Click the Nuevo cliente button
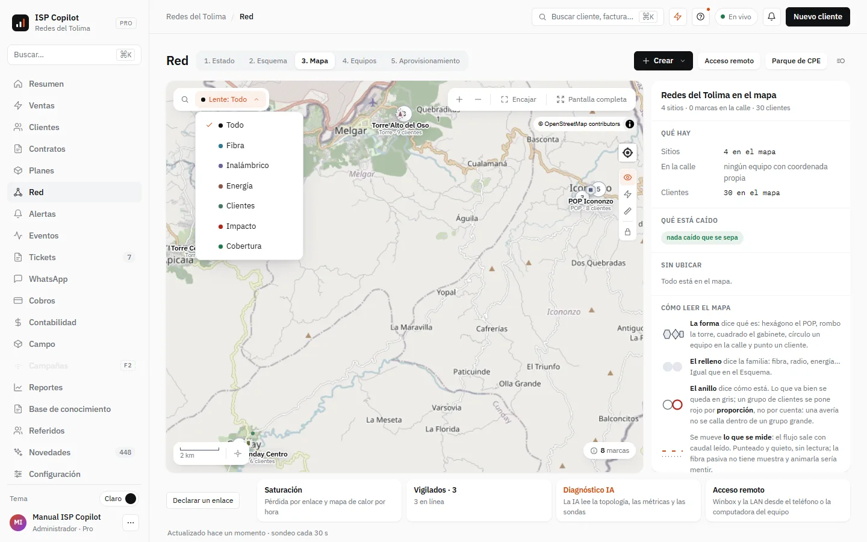The width and height of the screenshot is (867, 542). pos(818,17)
